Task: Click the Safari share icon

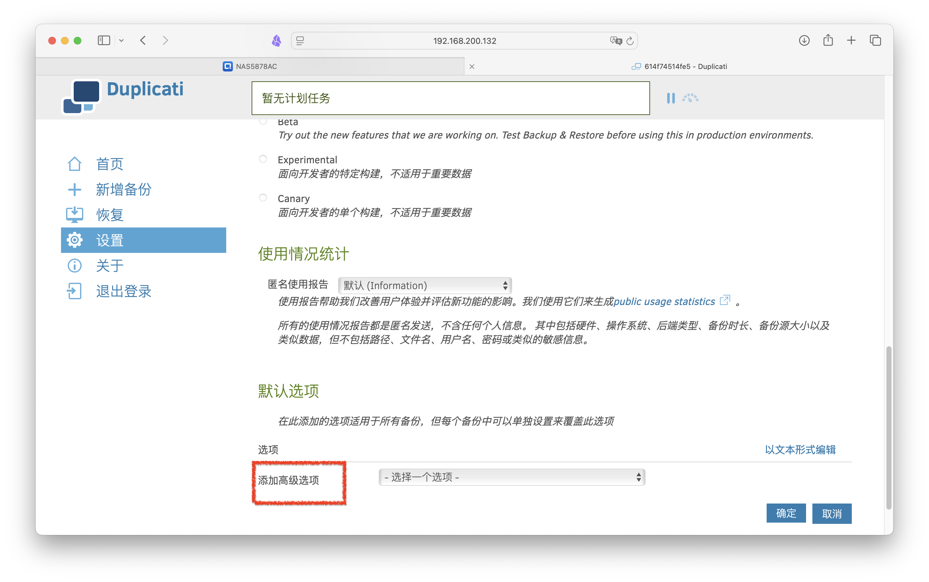Action: point(828,40)
